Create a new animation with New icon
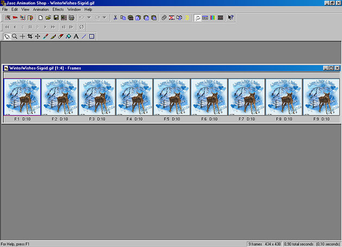This screenshot has height=247, width=342. point(40,17)
